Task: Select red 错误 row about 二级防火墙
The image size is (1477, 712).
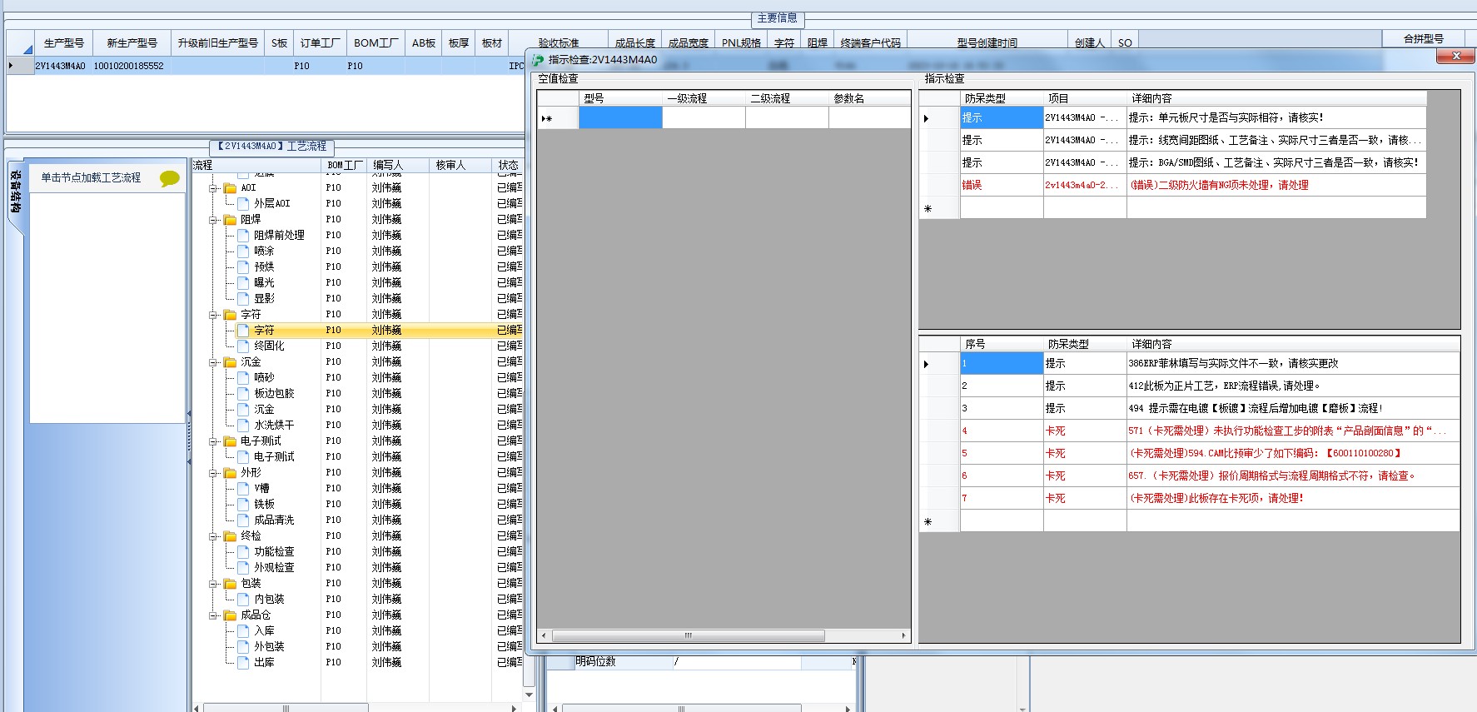Action: tap(1173, 185)
